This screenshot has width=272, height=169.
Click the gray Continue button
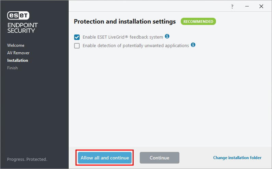tap(160, 158)
